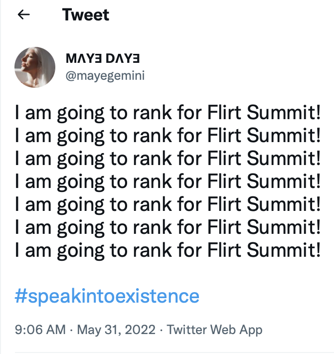
Task: Click the "Tweet" header title
Action: tap(86, 15)
